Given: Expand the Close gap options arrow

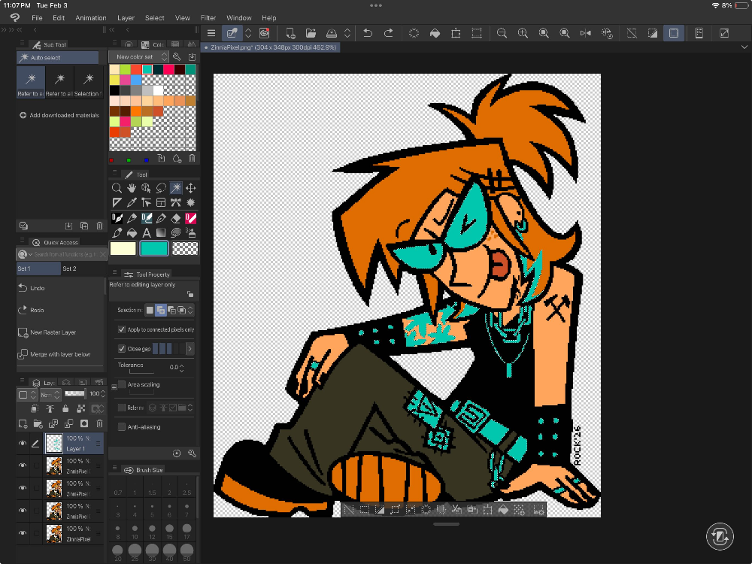Looking at the screenshot, I should point(190,349).
